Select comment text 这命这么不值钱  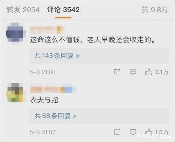tap(55, 40)
